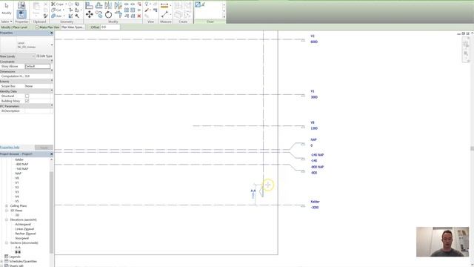This screenshot has width=474, height=267.
Task: Click the Cope geometry tool
Action: [x=57, y=4]
